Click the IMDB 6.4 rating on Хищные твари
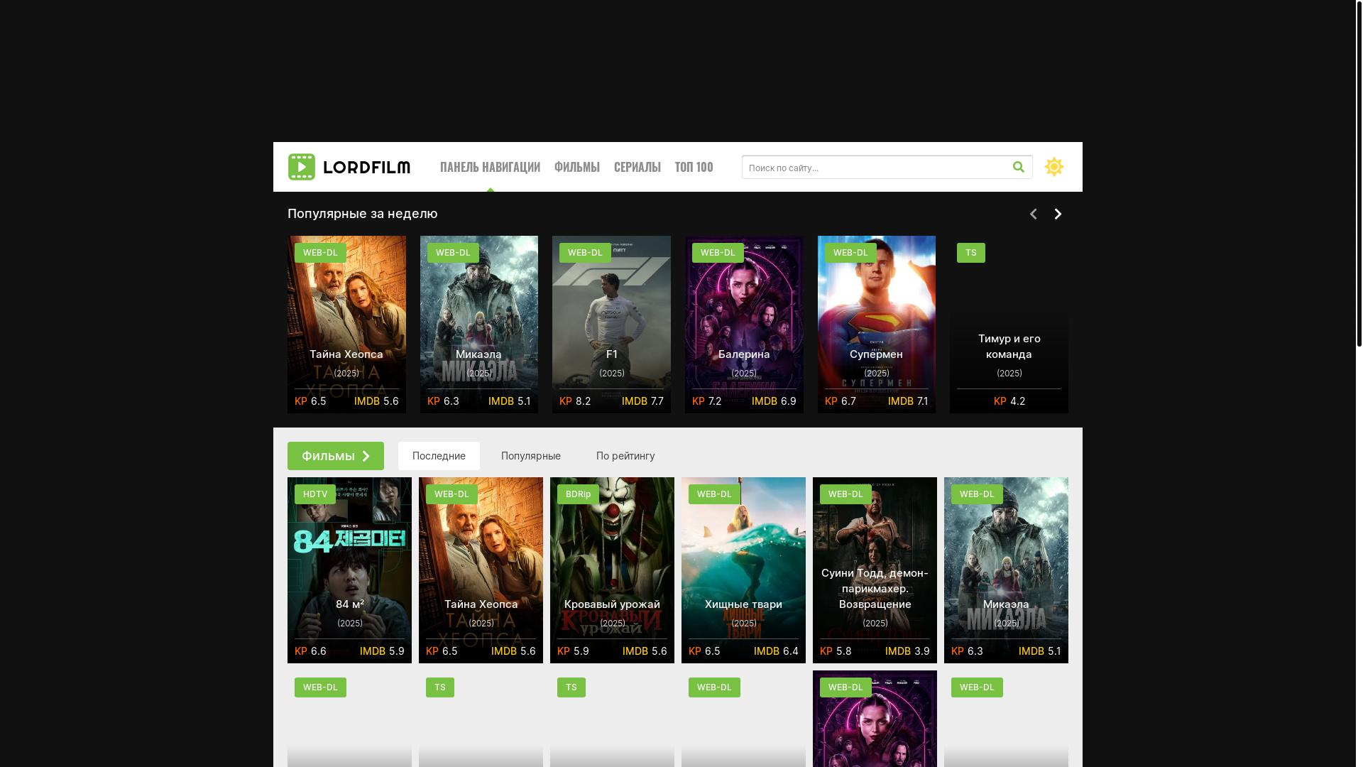Viewport: 1363px width, 767px height. (x=776, y=651)
